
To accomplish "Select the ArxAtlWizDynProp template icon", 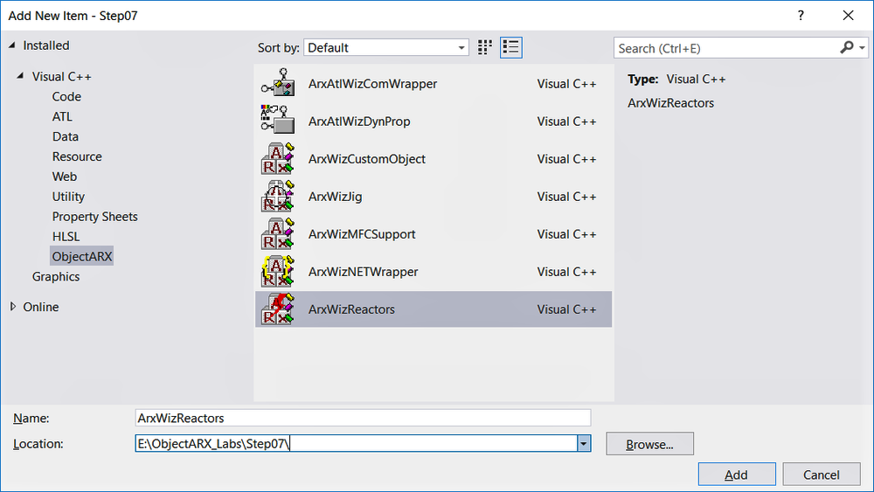I will [278, 121].
